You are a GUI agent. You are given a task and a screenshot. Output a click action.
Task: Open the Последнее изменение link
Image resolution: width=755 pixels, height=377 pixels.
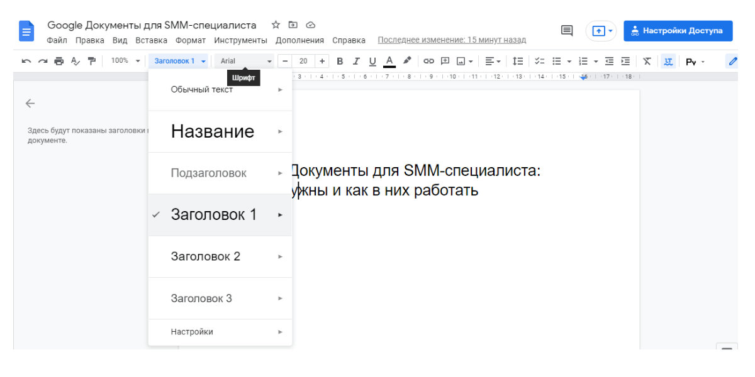pyautogui.click(x=452, y=40)
